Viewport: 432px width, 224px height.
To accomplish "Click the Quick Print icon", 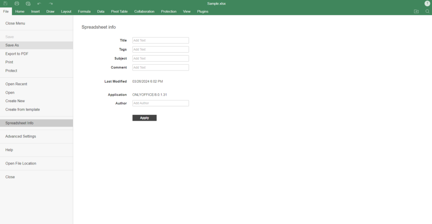I will point(28,3).
